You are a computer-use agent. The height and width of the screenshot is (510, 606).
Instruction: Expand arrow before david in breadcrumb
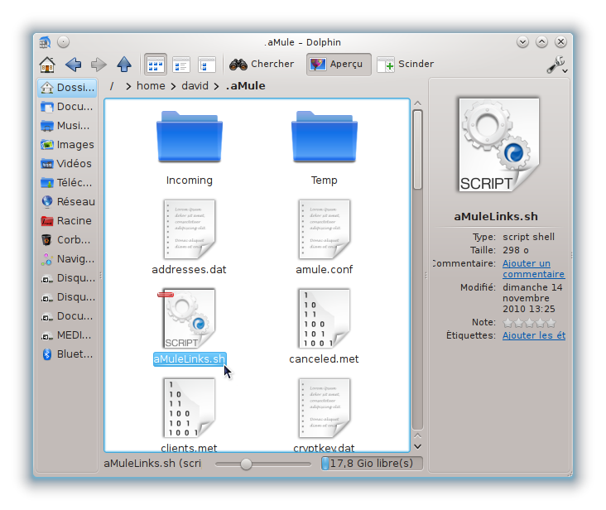click(x=173, y=86)
